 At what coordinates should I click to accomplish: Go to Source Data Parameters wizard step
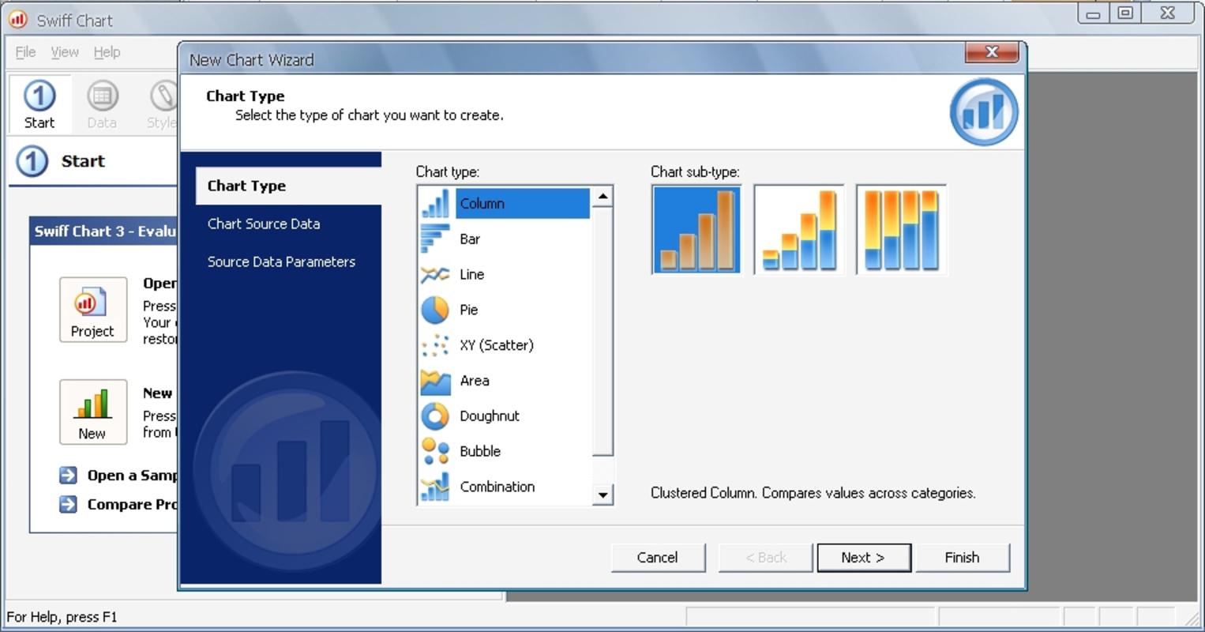[x=281, y=261]
